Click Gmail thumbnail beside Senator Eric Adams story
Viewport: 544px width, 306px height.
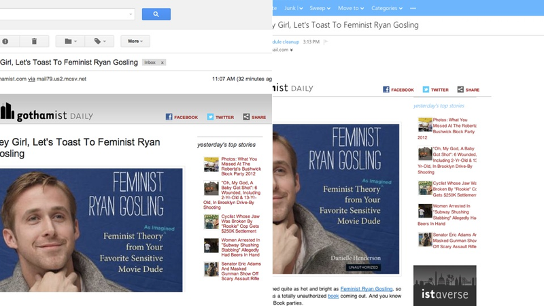point(211,269)
